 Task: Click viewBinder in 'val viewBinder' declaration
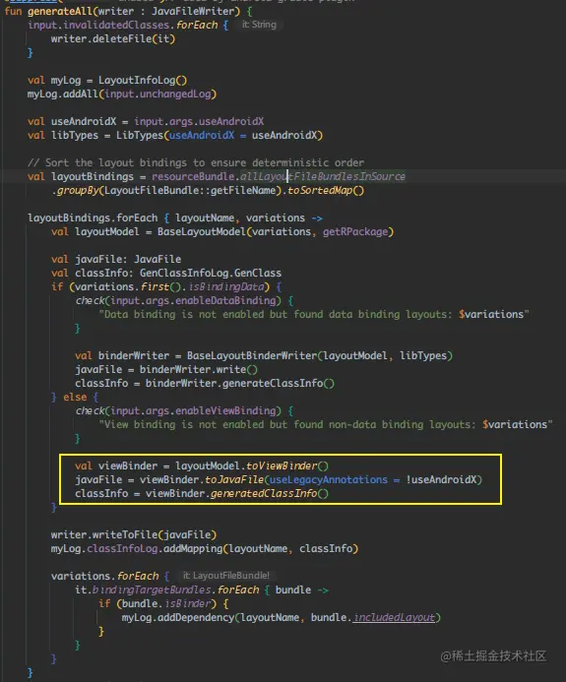[128, 466]
